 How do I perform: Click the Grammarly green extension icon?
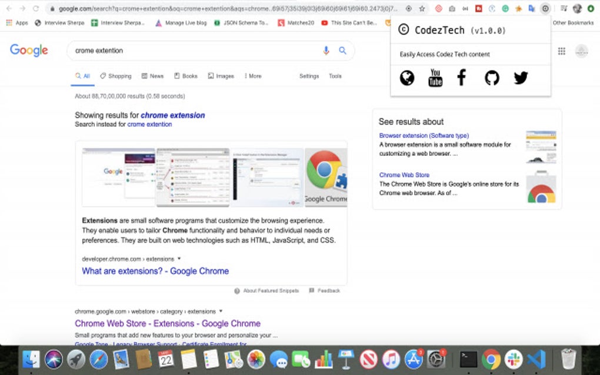point(505,8)
